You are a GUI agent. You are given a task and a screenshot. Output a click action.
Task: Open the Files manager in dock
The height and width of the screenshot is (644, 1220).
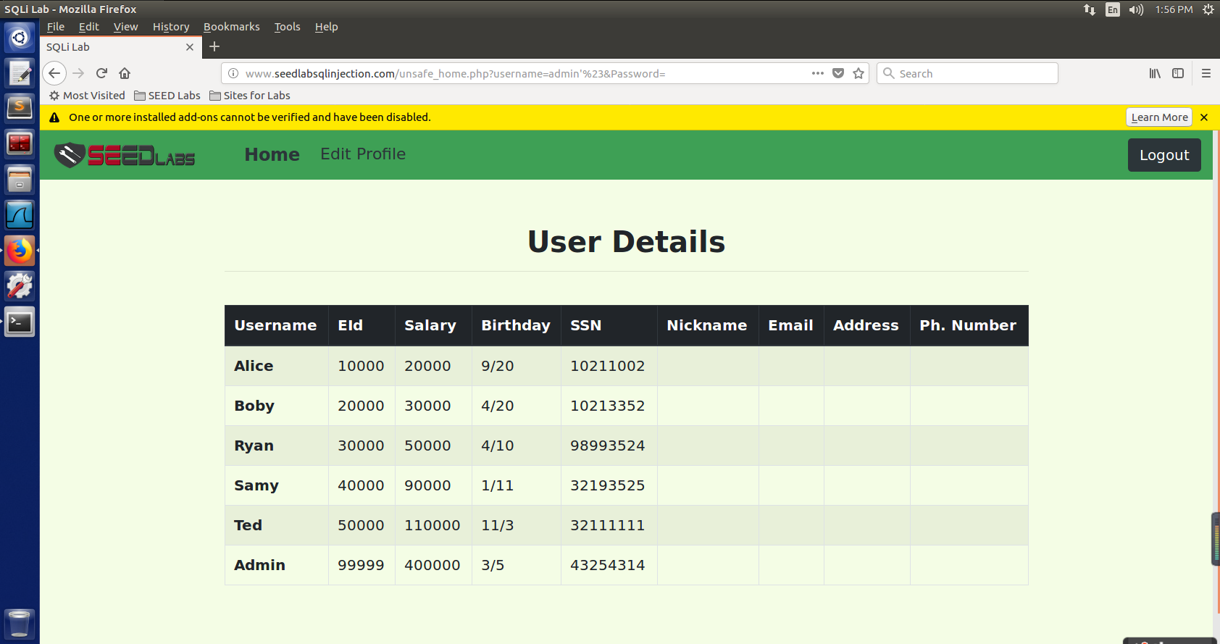click(x=20, y=179)
